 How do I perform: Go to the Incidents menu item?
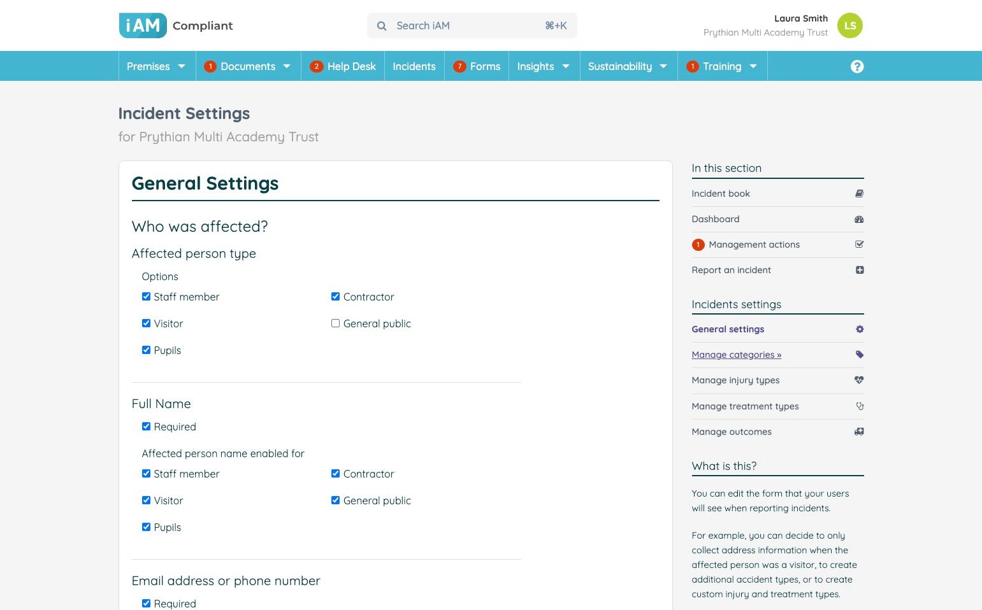pos(414,66)
